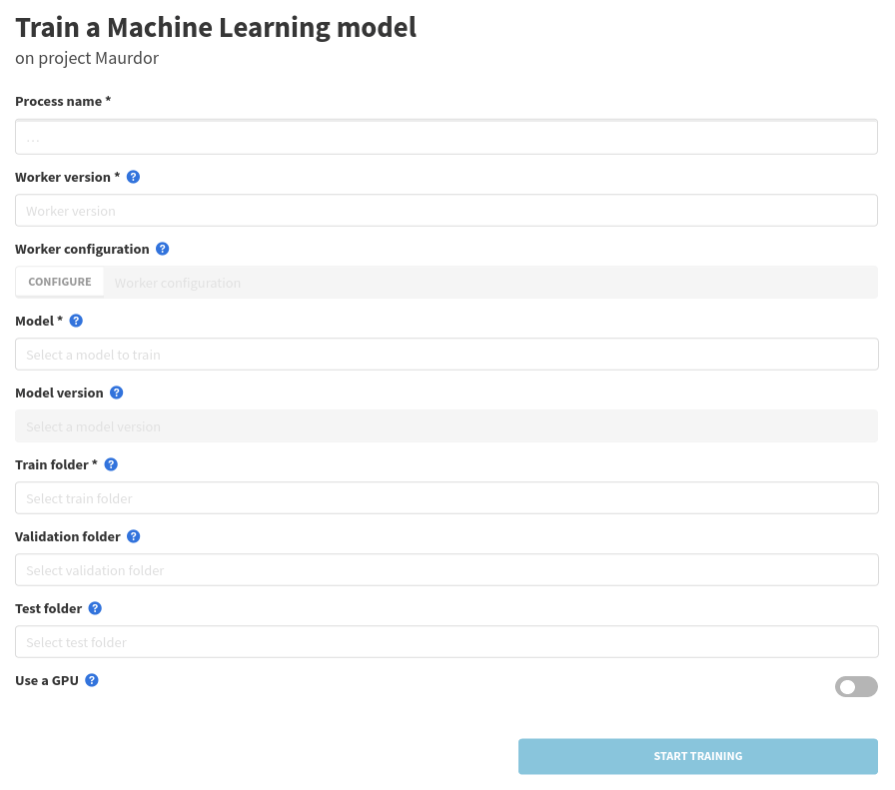This screenshot has height=790, width=895.
Task: Show help for Use a GPU
Action: [x=92, y=680]
